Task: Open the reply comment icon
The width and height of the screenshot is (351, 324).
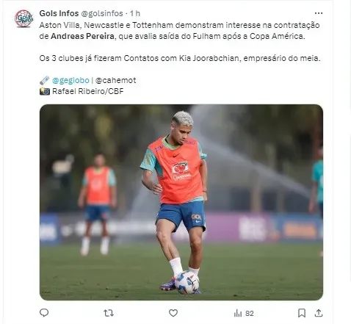Action: pyautogui.click(x=44, y=313)
